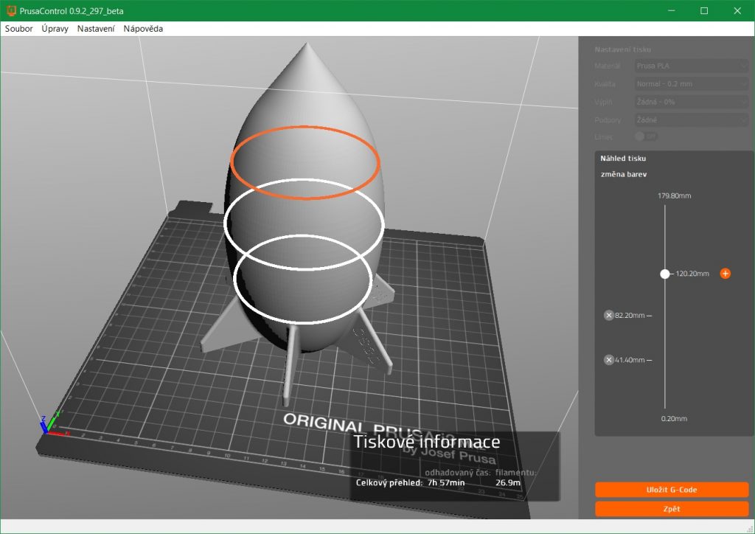
Task: Remove the 82.20mm color change marker
Action: point(608,316)
